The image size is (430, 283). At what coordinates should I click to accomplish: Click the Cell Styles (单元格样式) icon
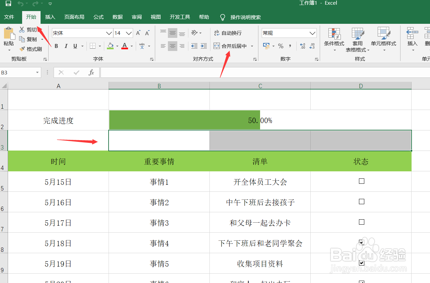click(384, 40)
